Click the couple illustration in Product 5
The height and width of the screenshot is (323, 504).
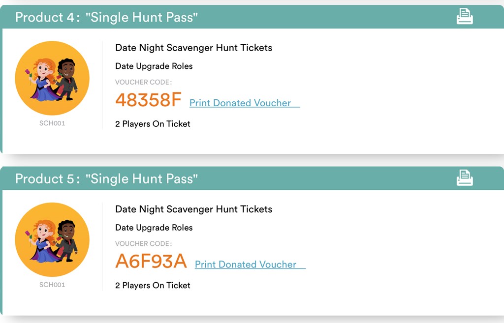52,240
